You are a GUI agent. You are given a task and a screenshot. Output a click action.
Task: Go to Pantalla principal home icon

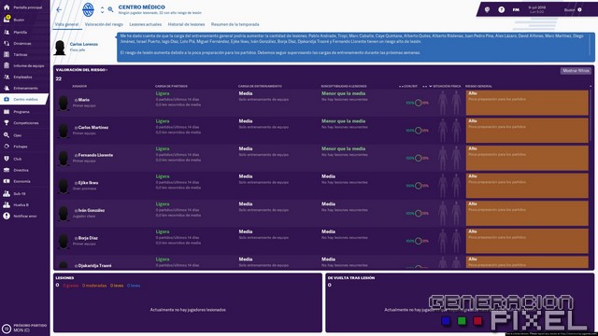coord(7,7)
